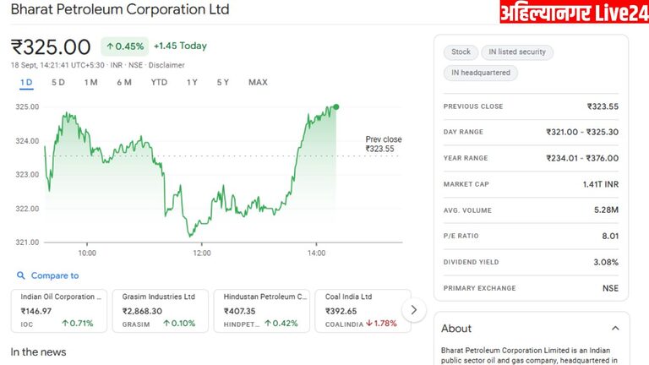This screenshot has height=365, width=649.
Task: Select the 6M time range tab
Action: click(124, 82)
